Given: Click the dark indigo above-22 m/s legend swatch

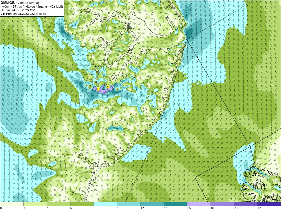Looking at the screenshot, I should tap(269, 204).
